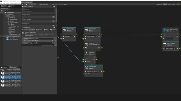Click the Value Highscore Box field

pyautogui.click(x=41, y=43)
